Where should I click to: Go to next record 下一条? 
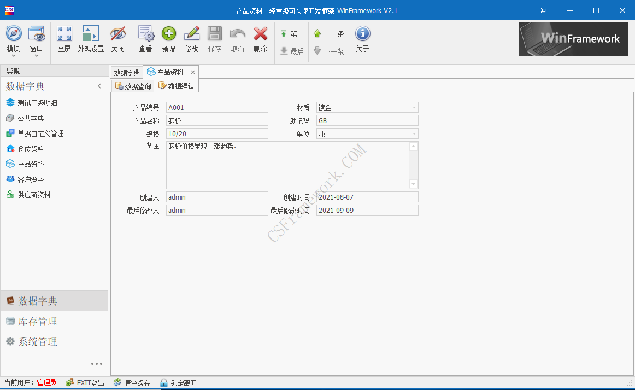329,51
